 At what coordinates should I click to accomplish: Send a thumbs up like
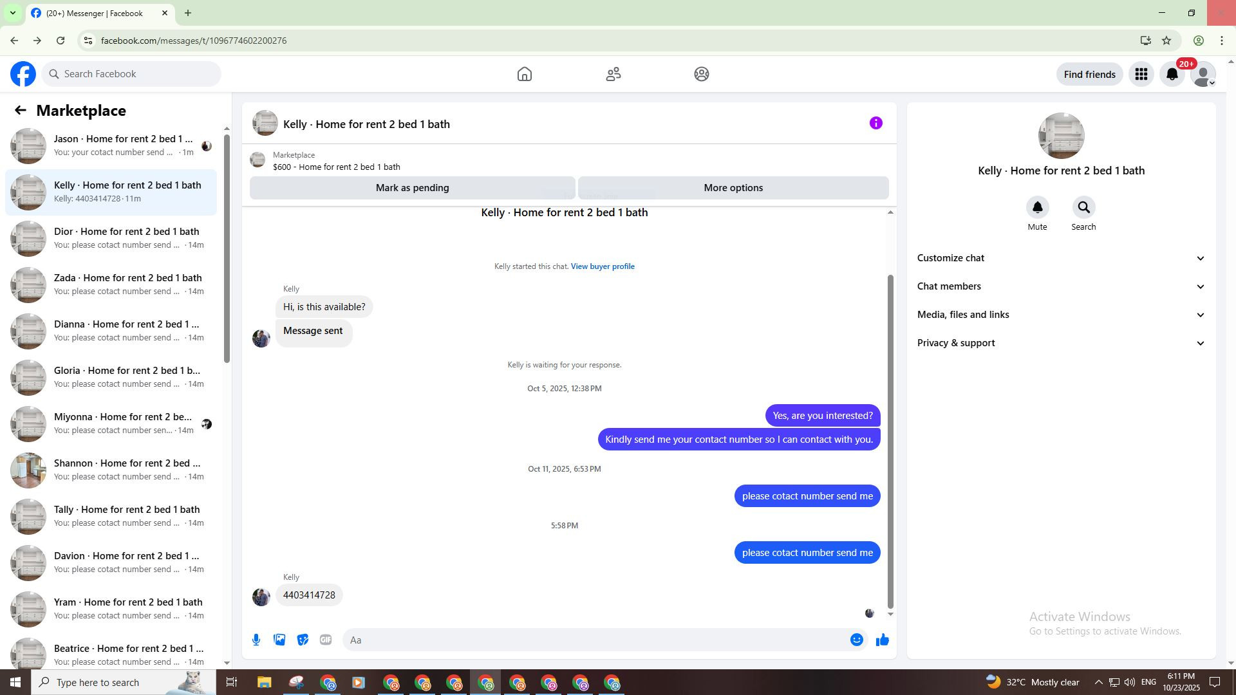tap(882, 640)
